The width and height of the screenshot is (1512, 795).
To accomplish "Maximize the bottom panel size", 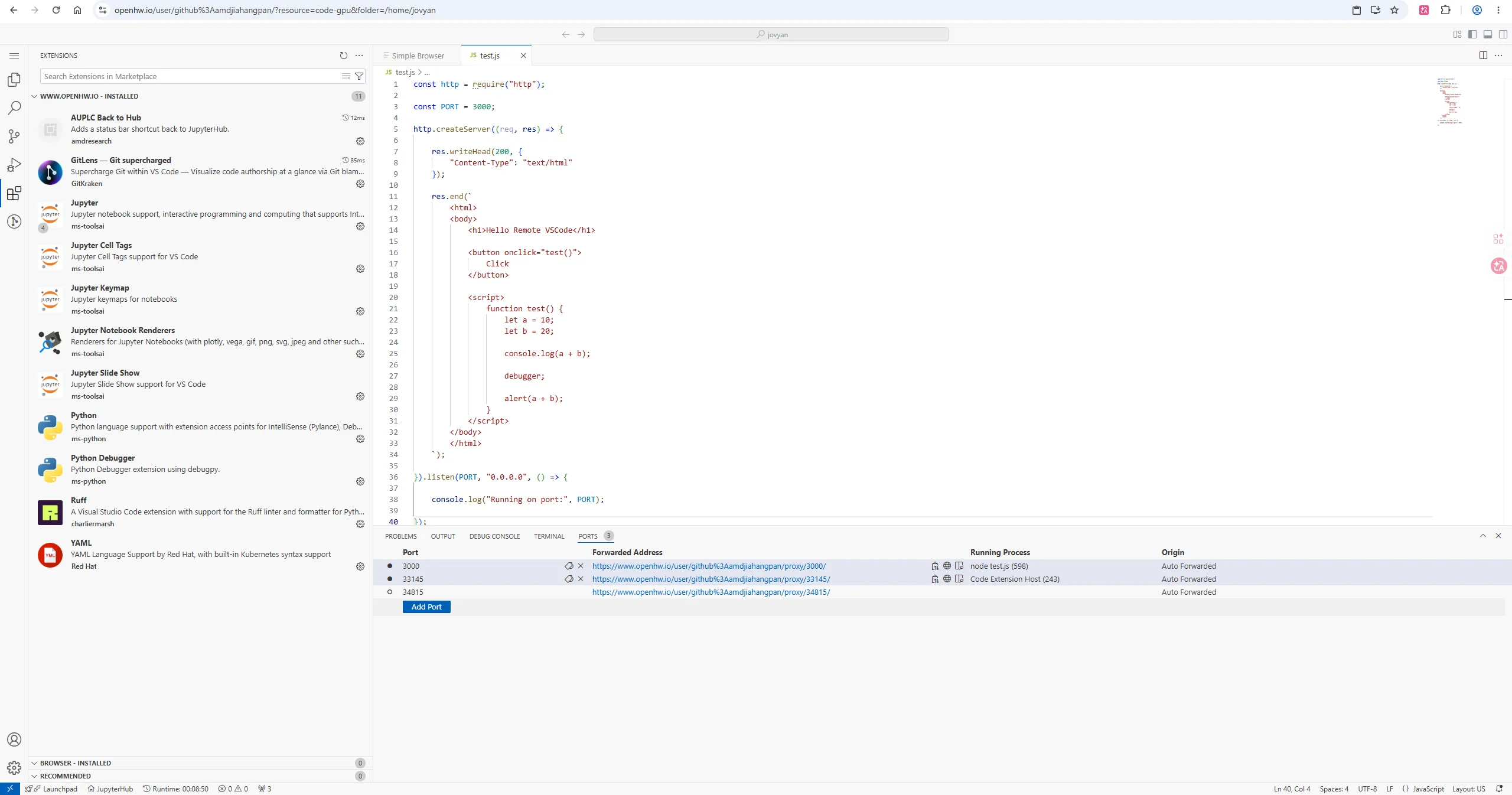I will point(1483,536).
